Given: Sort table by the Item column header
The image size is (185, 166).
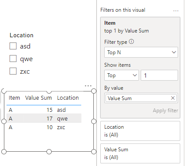Looking at the screenshot, I should [14, 98].
